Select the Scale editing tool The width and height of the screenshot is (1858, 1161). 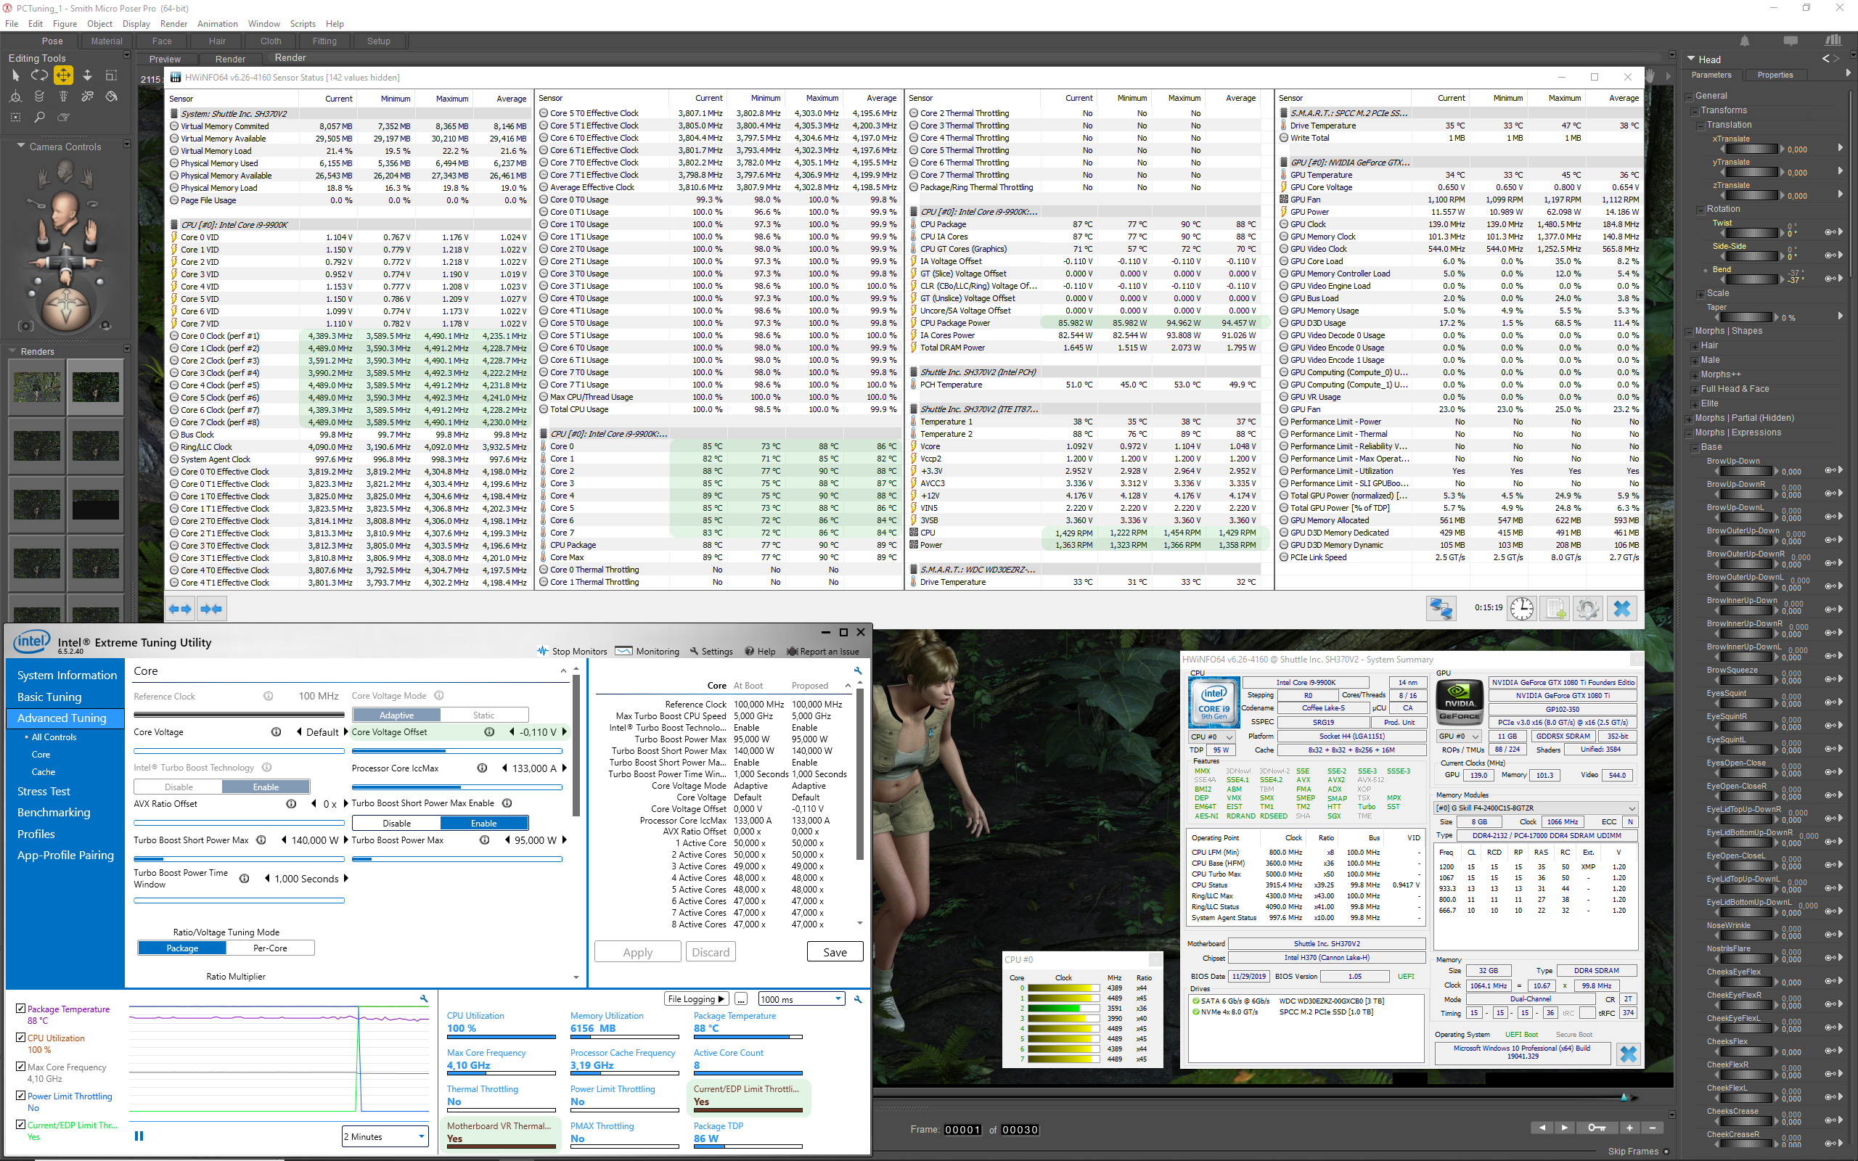tap(111, 75)
